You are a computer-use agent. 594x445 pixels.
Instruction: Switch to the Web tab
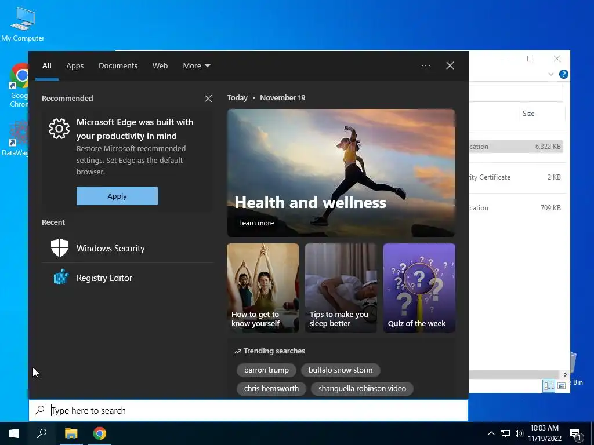[160, 65]
